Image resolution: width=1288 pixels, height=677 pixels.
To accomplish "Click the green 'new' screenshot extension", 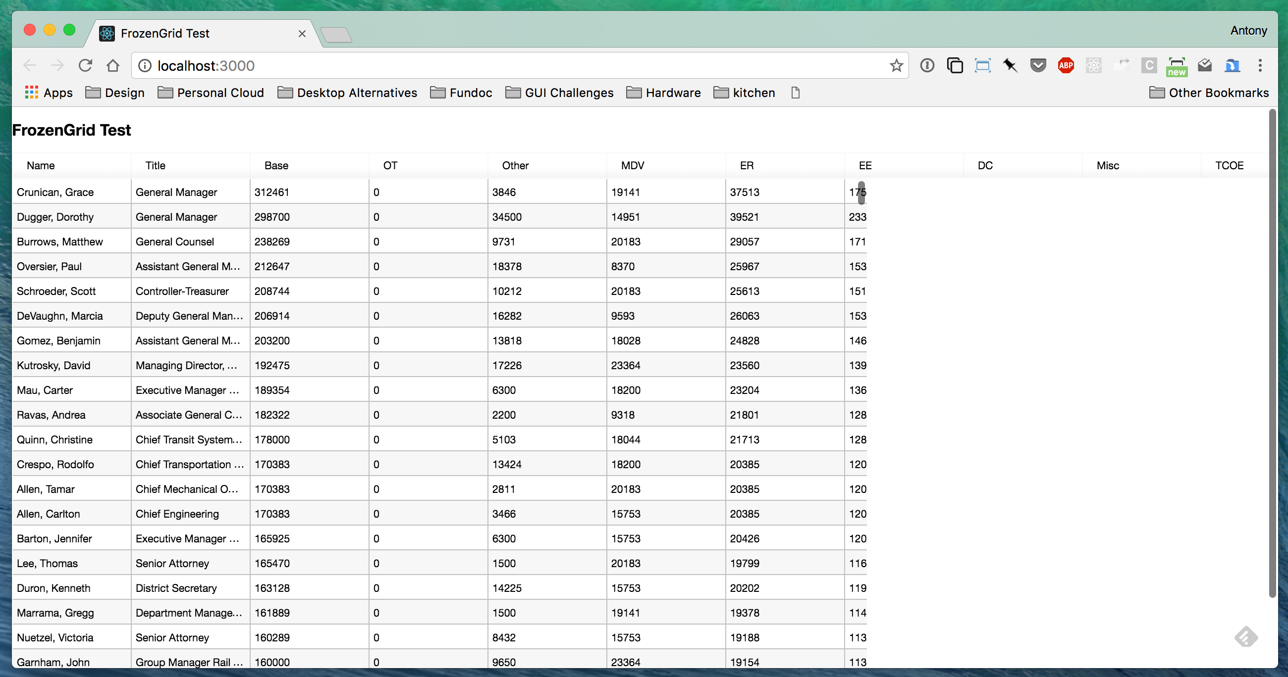I will click(1177, 66).
